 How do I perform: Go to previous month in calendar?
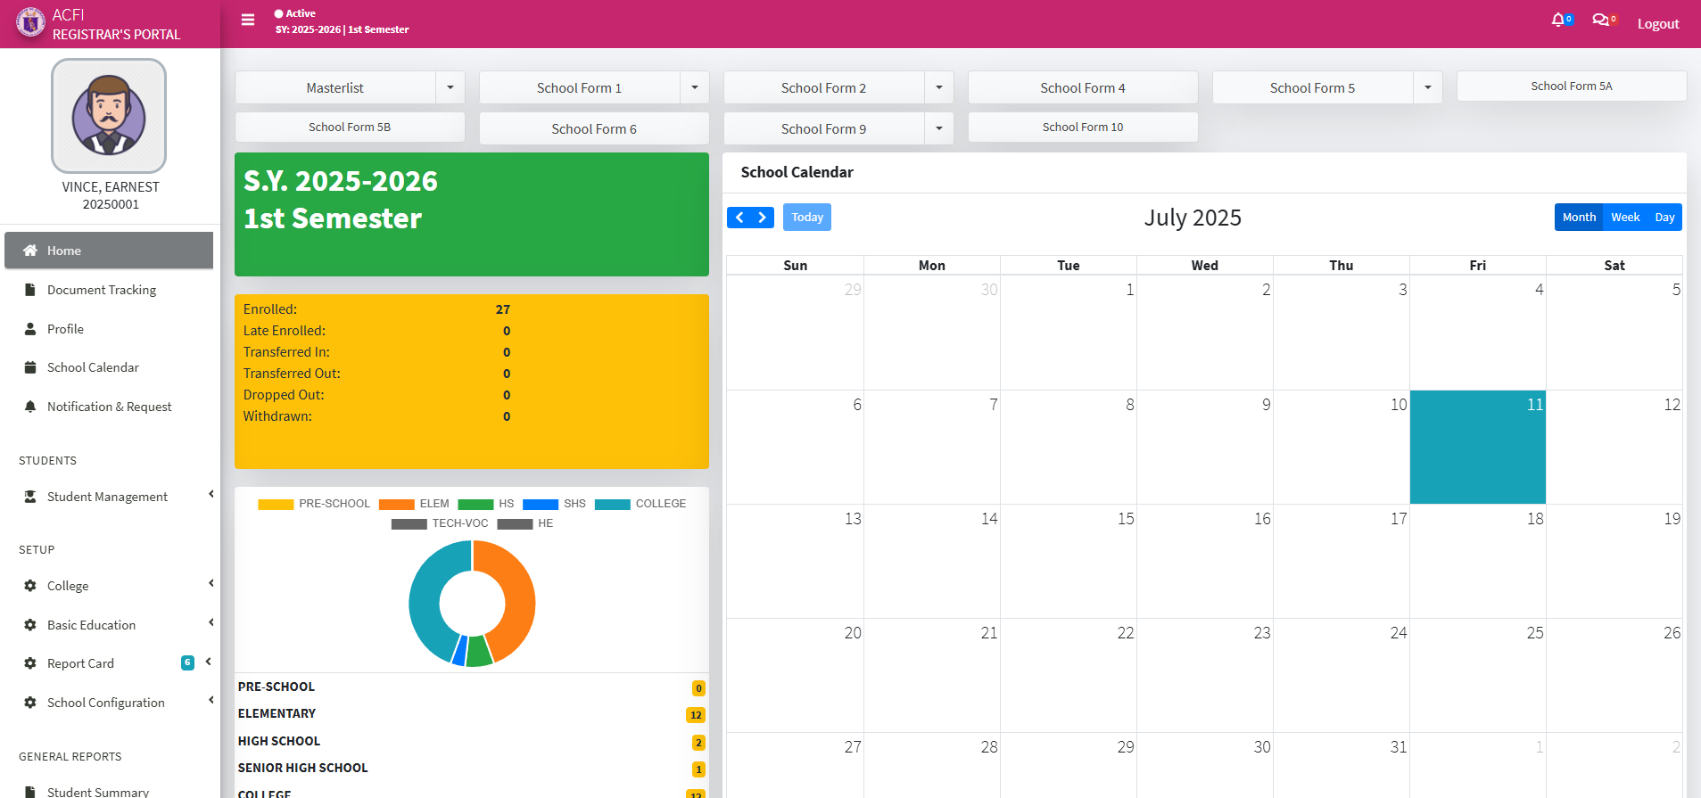739,218
